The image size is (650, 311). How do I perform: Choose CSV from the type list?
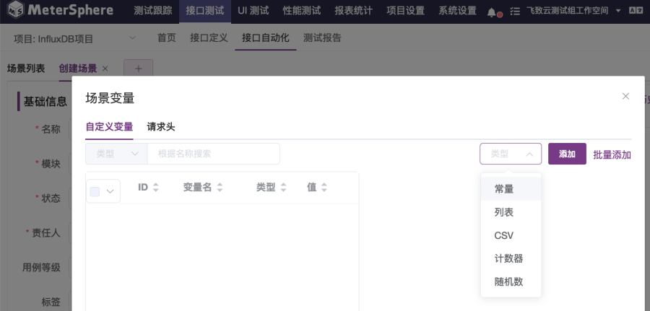511,236
